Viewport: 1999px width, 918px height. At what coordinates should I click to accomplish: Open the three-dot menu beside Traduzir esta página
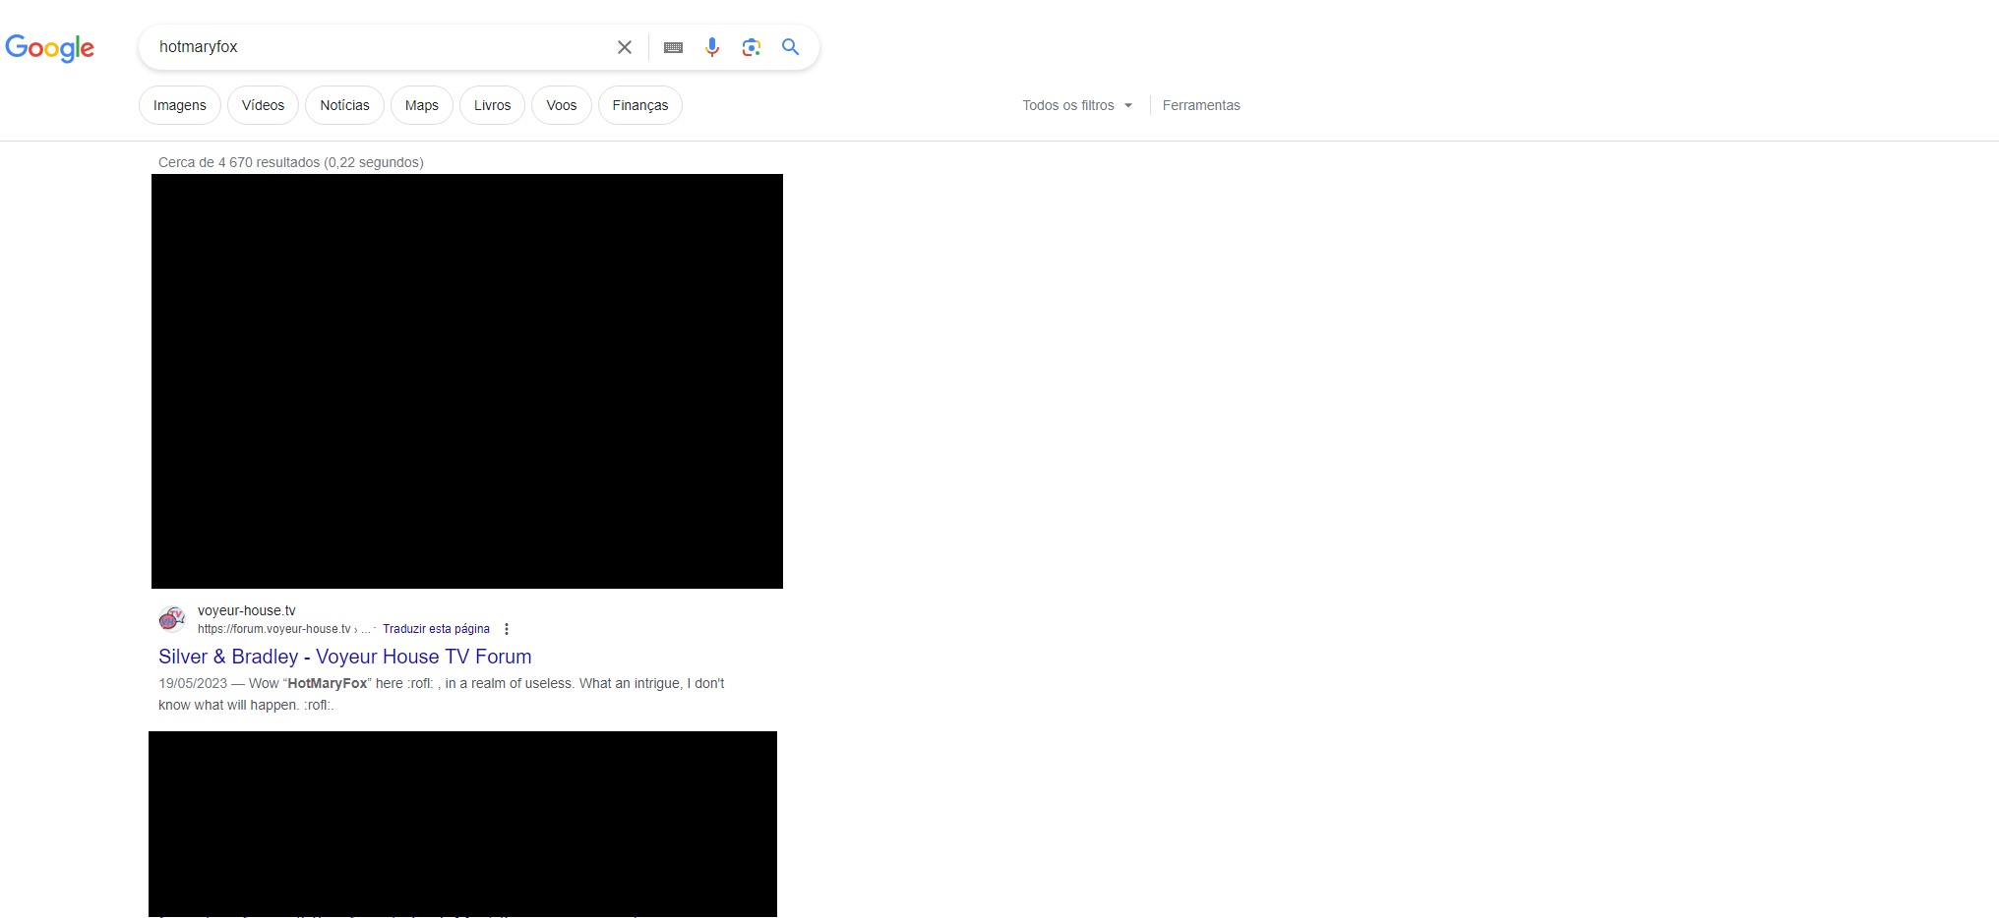point(507,629)
